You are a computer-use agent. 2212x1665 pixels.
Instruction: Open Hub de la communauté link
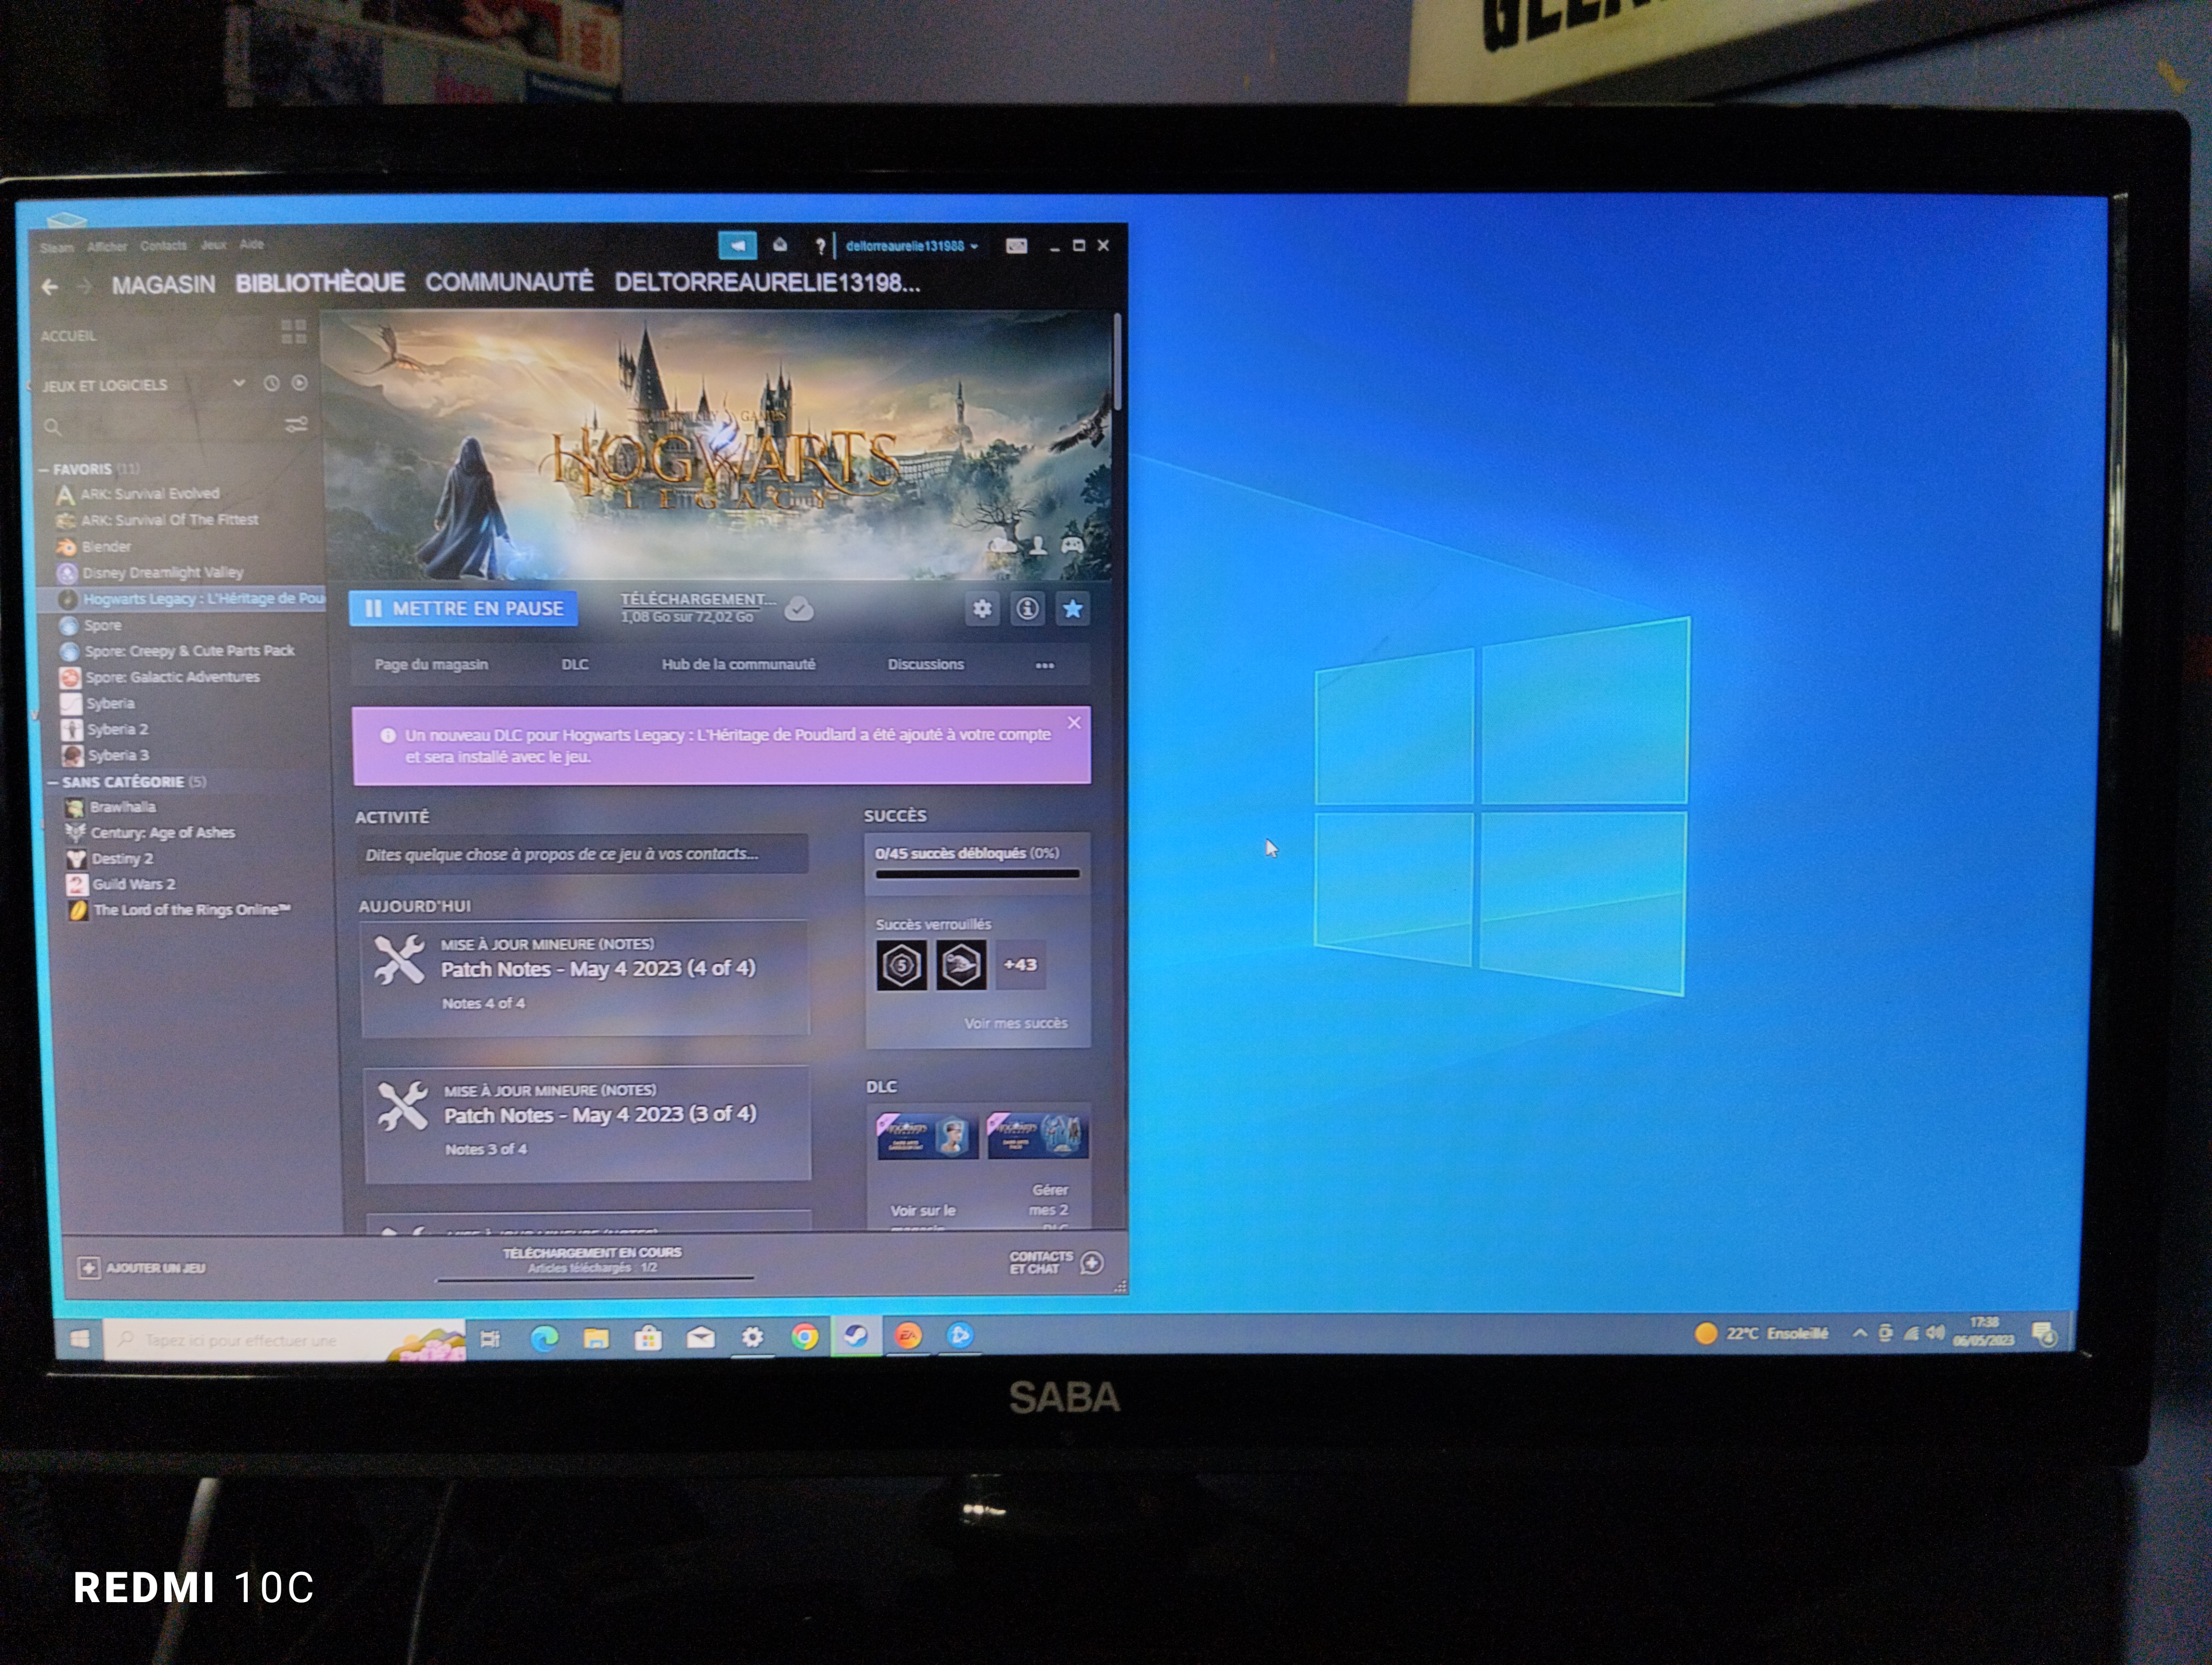[738, 664]
